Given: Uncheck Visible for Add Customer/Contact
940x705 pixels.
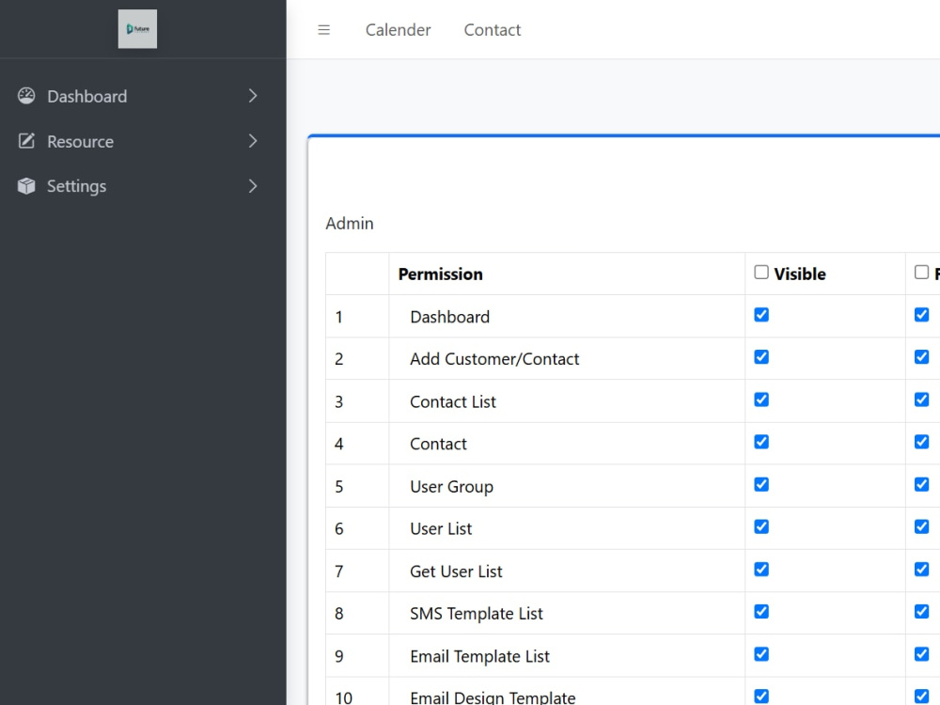Looking at the screenshot, I should click(761, 356).
